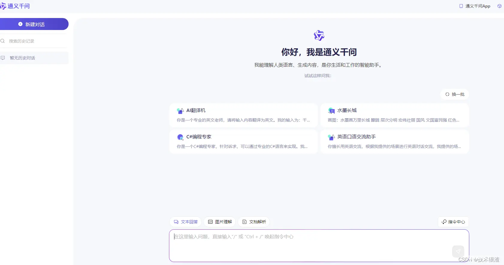504x265 pixels.
Task: Focus the question input box 在这里输入问题
Action: pos(319,245)
